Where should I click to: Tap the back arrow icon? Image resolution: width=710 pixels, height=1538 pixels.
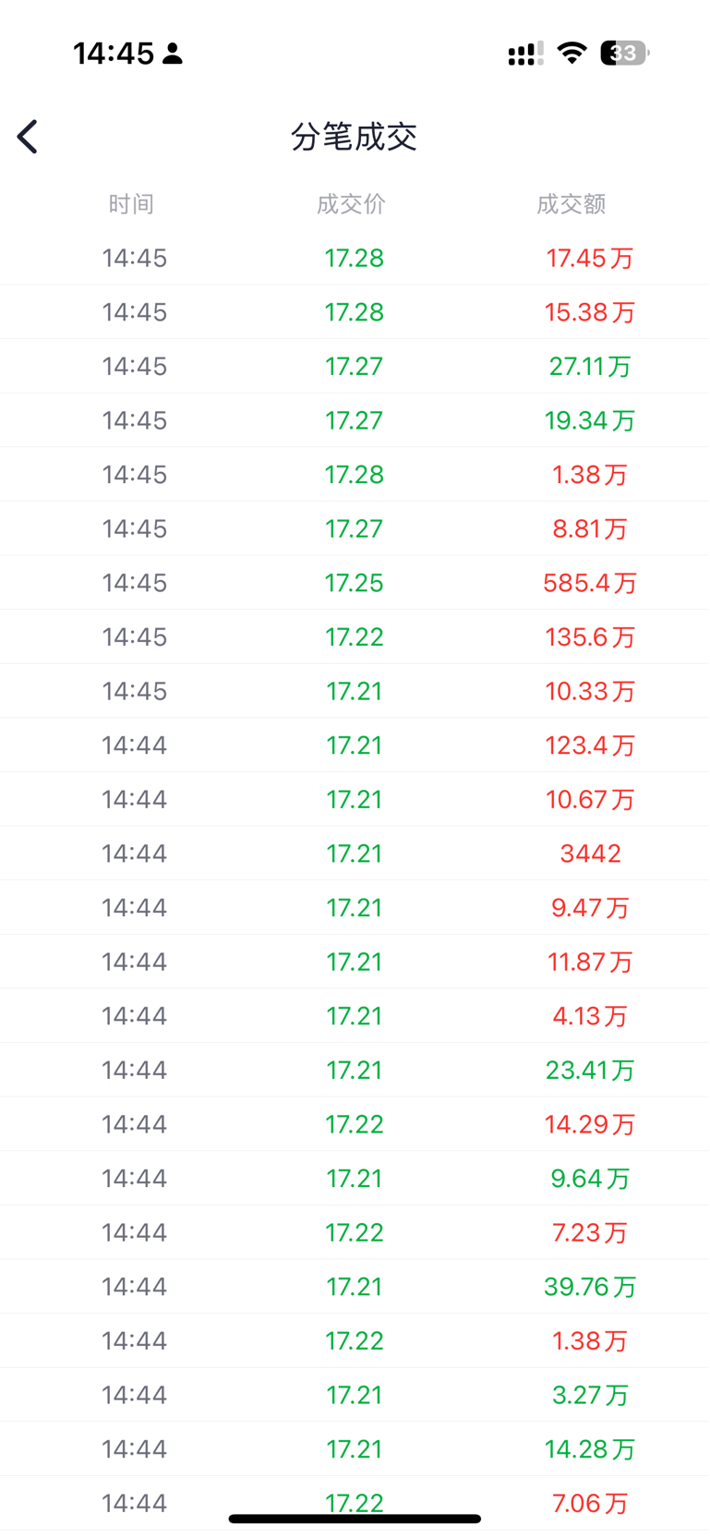pos(28,137)
